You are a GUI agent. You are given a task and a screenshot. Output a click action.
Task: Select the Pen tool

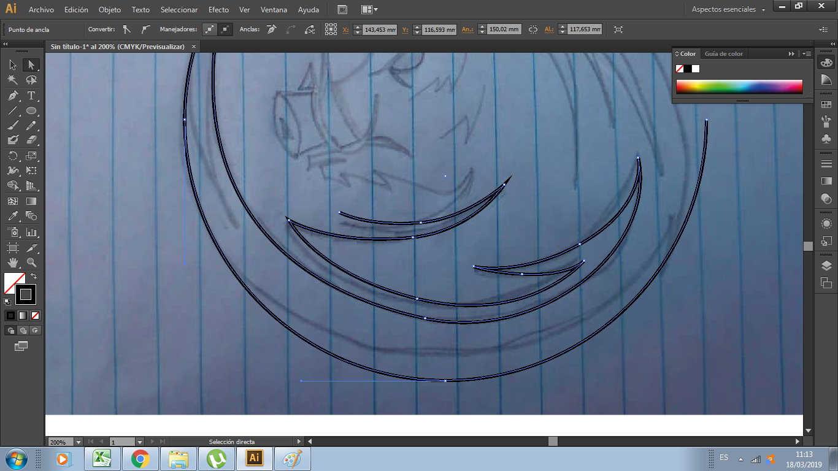13,96
